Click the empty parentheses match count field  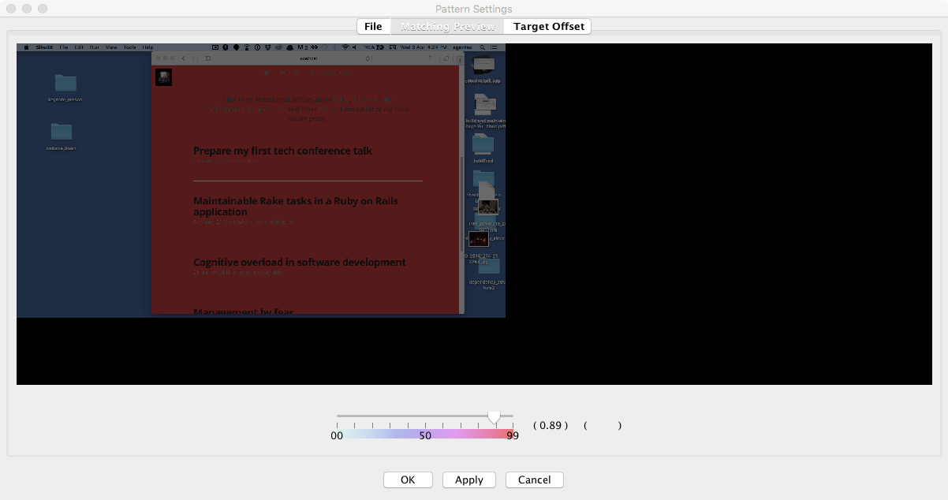pyautogui.click(x=603, y=425)
